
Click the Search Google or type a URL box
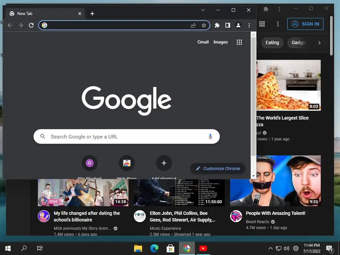127,136
